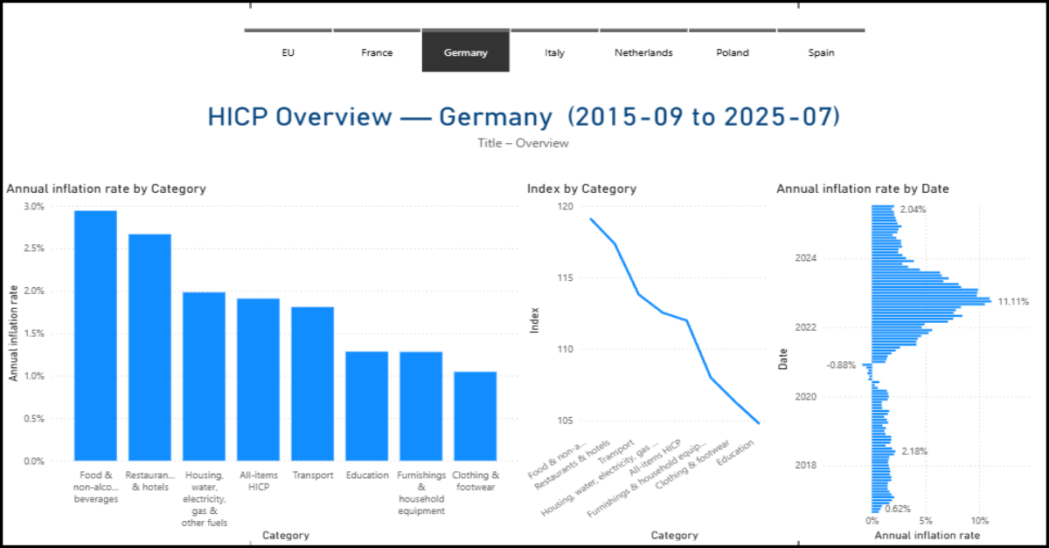Viewport: 1049px width, 548px height.
Task: Click the Furnishings & household equipment bar
Action: (420, 406)
